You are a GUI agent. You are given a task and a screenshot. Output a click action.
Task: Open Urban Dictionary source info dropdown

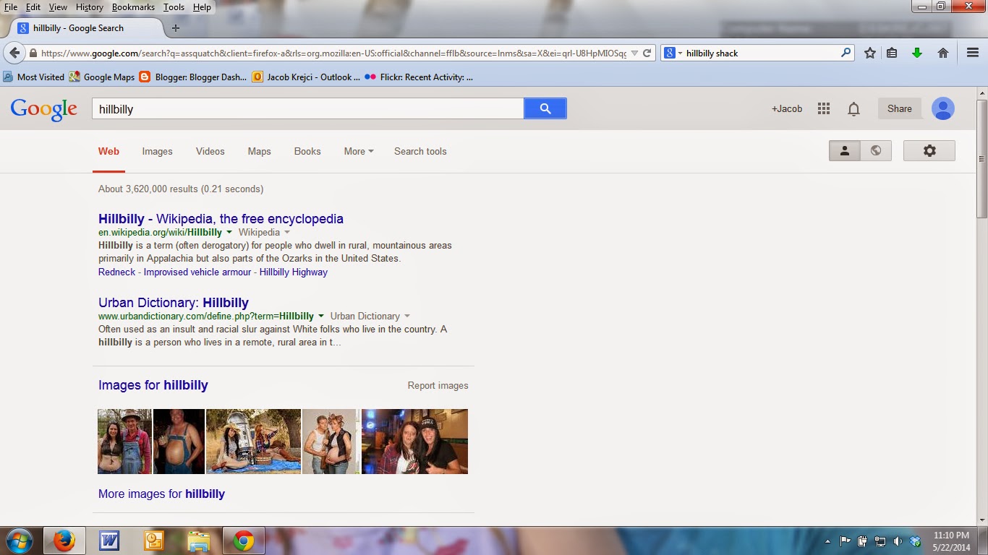[x=407, y=317]
